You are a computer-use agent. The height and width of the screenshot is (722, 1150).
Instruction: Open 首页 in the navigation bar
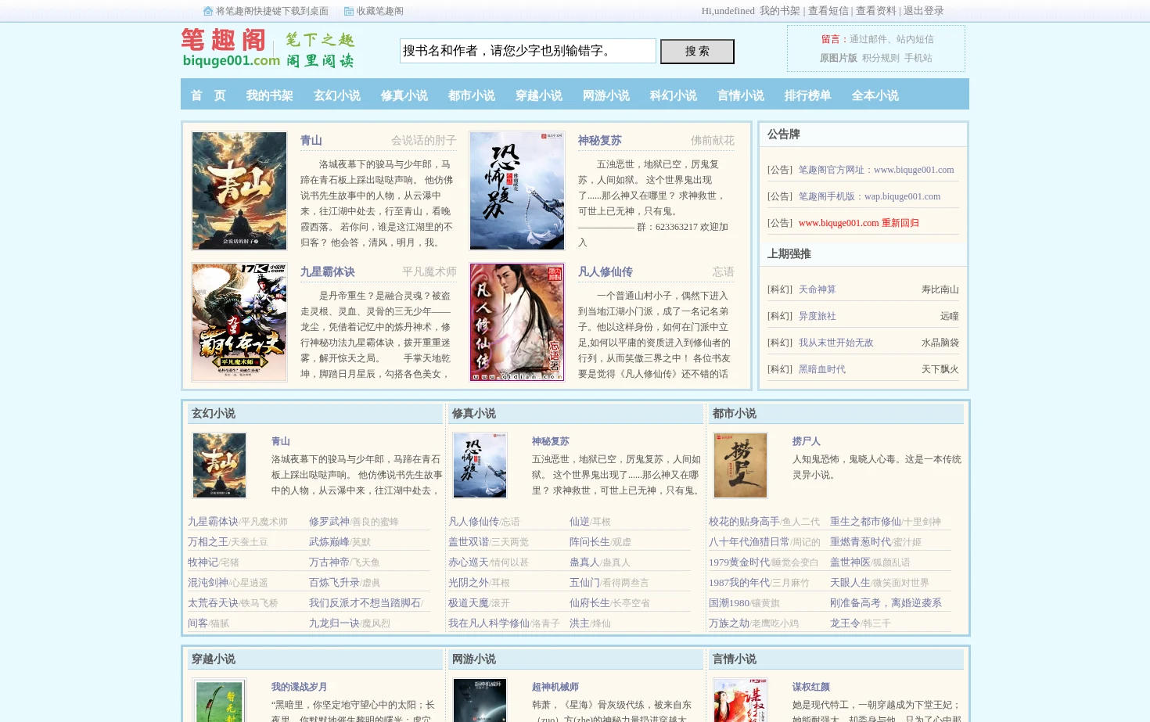208,95
